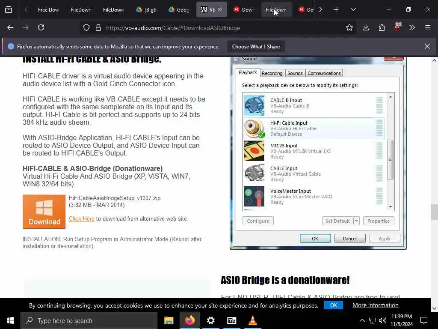The width and height of the screenshot is (438, 329).
Task: Open tracking protection shield icon
Action: (x=86, y=28)
